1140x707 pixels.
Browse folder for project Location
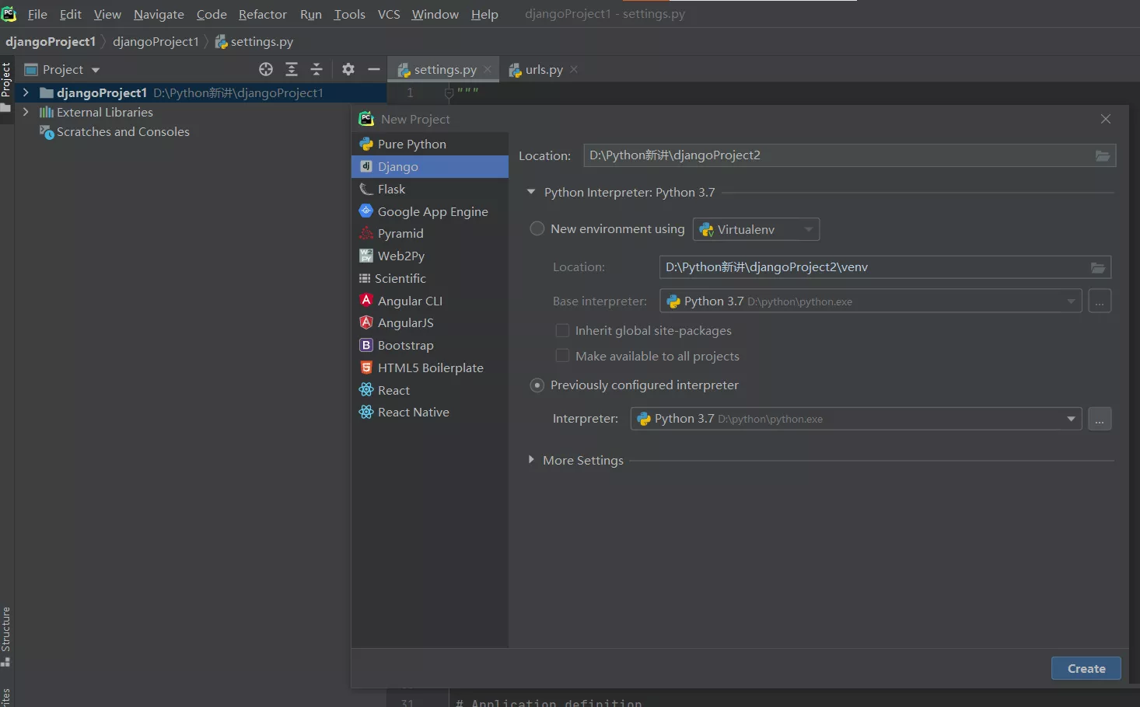(1102, 155)
